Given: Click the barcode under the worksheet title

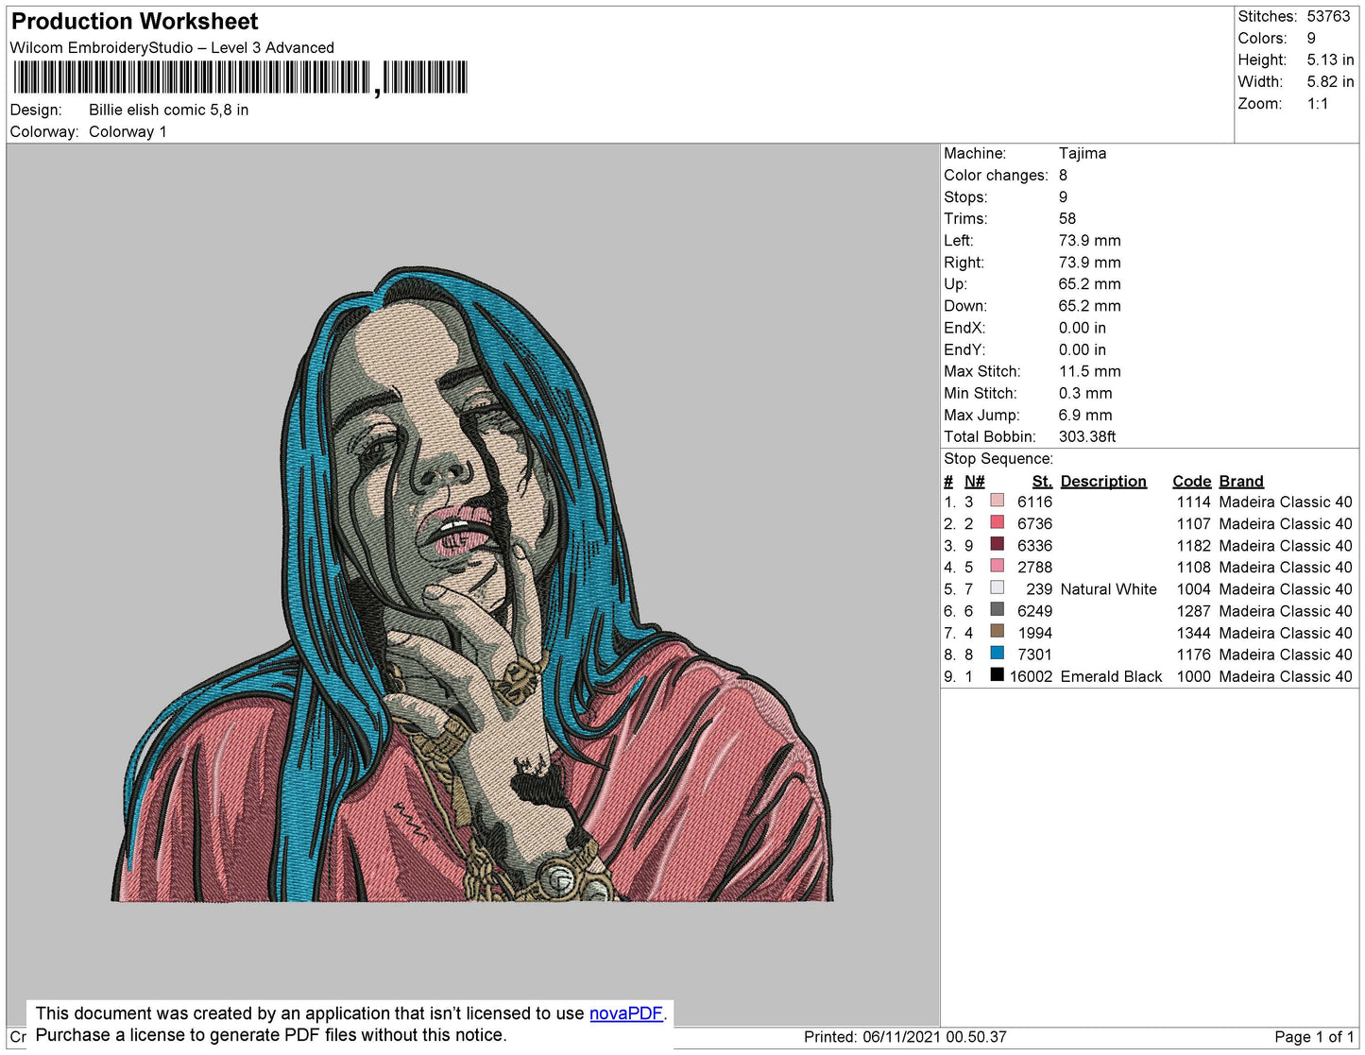Looking at the screenshot, I should pos(240,77).
